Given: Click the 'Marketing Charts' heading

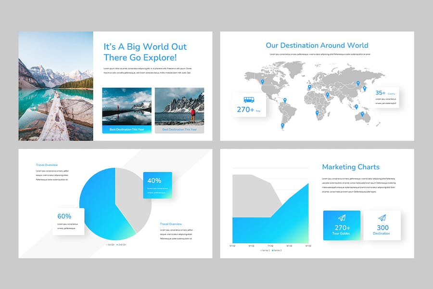Looking at the screenshot, I should click(x=351, y=167).
